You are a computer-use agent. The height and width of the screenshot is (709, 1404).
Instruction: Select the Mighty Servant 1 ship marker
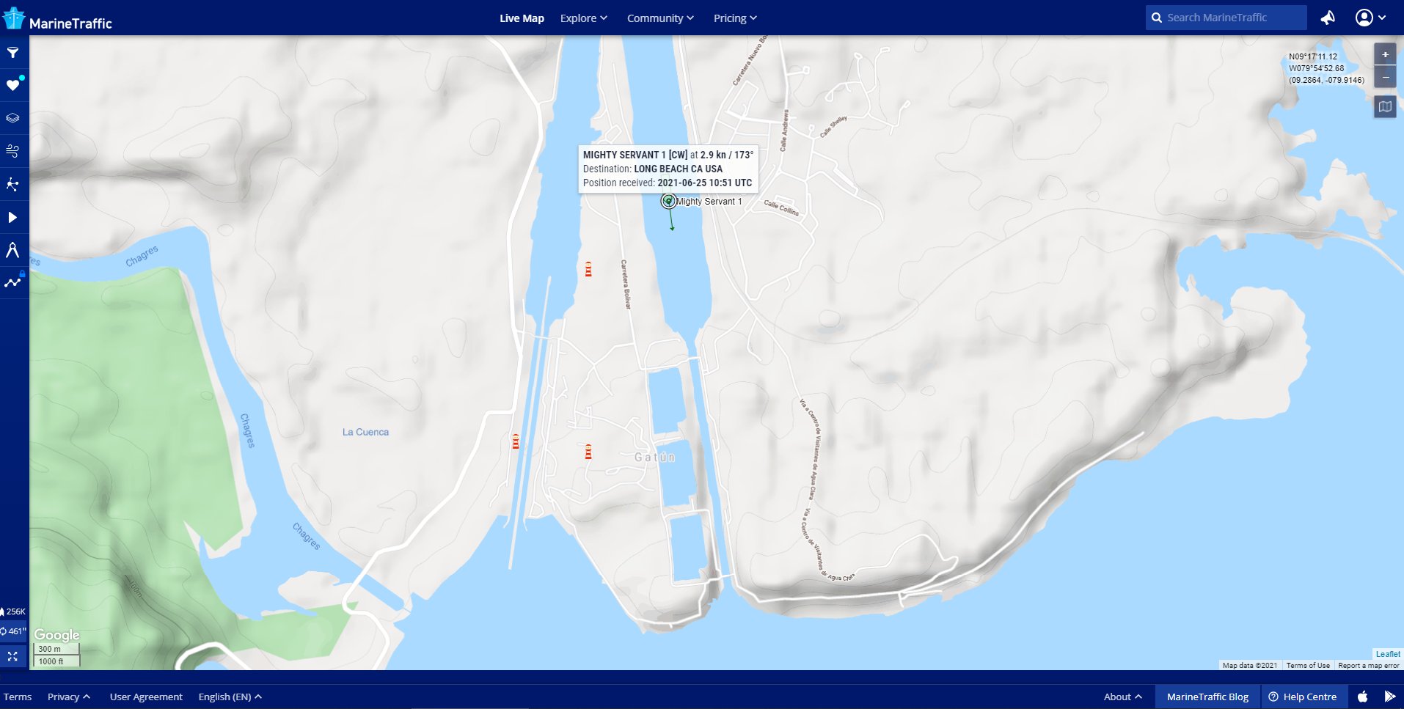[x=668, y=201]
